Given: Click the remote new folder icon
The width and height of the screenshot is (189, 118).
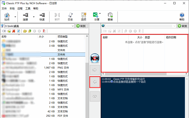Looking at the screenshot, I should coord(110,31).
